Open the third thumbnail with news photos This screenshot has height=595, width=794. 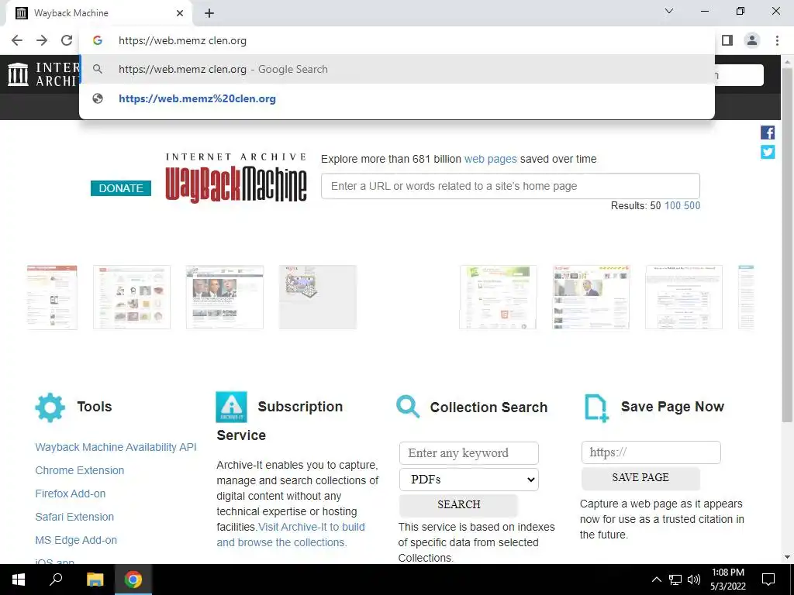[x=225, y=297]
